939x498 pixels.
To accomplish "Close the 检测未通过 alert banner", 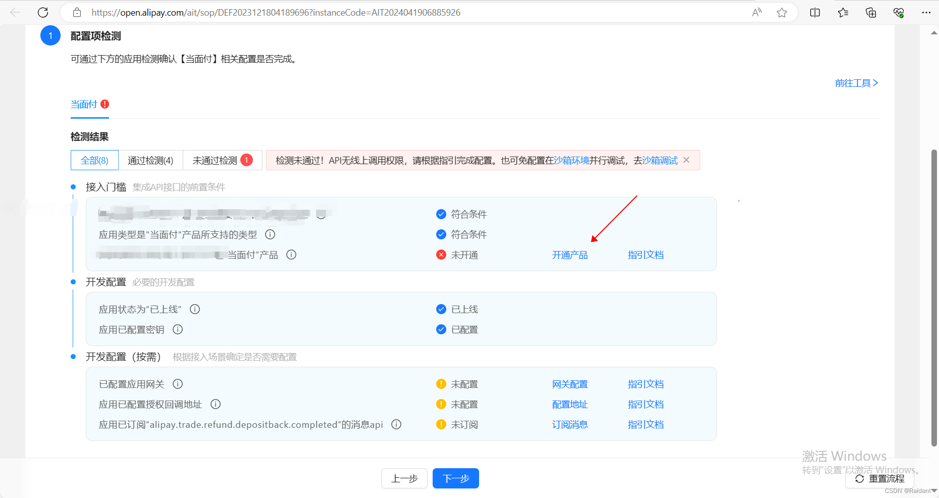I will [x=686, y=160].
